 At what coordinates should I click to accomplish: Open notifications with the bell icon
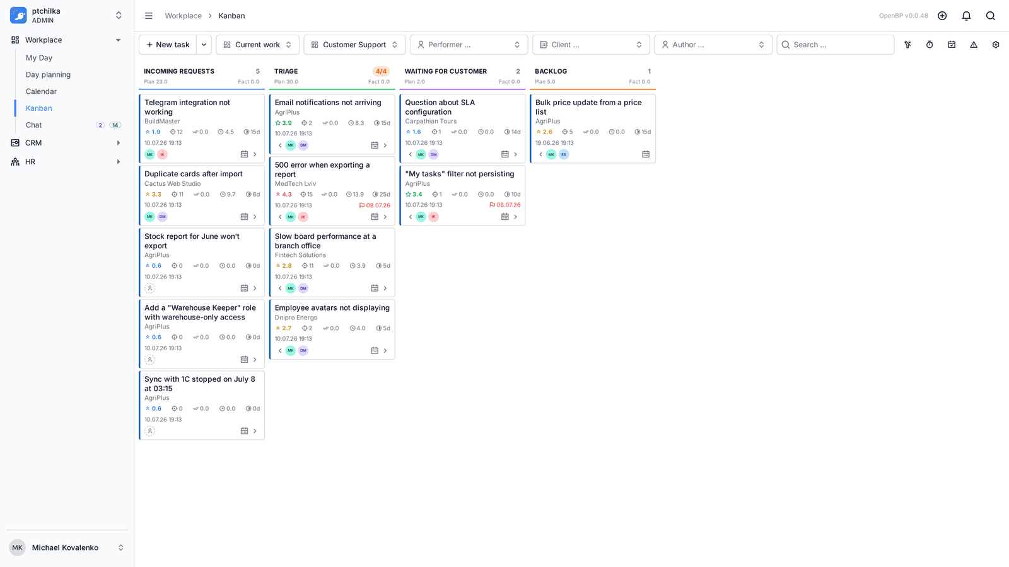pos(966,16)
